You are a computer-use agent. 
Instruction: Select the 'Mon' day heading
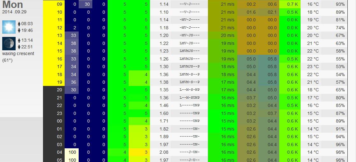(x=12, y=4)
